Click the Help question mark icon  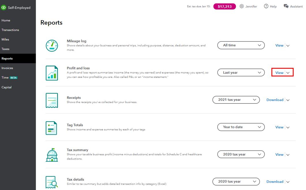(x=266, y=6)
